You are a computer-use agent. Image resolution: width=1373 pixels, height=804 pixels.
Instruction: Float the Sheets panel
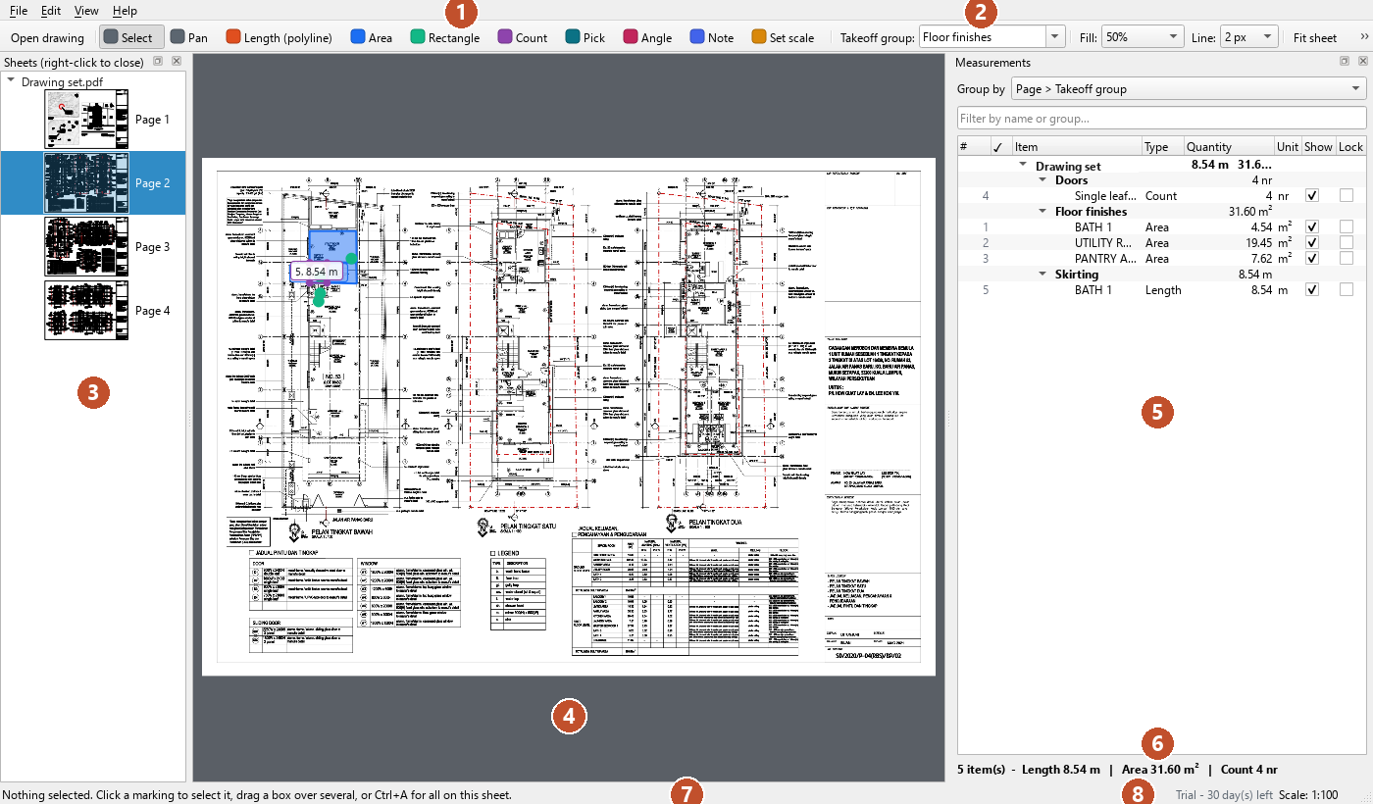pyautogui.click(x=158, y=62)
